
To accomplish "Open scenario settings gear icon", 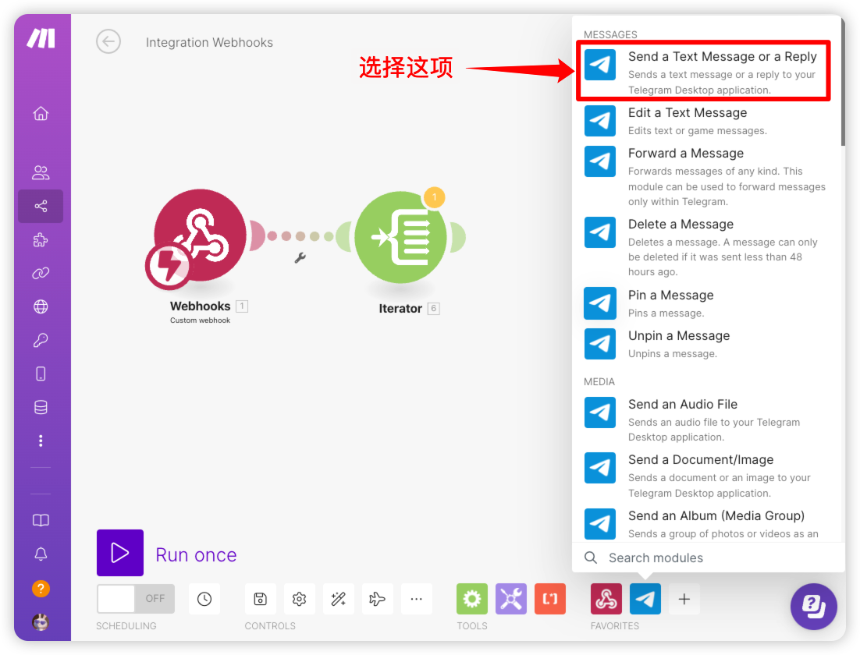I will pyautogui.click(x=300, y=599).
